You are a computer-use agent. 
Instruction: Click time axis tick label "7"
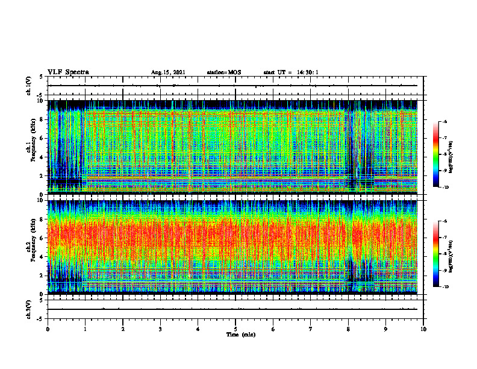[310, 329]
